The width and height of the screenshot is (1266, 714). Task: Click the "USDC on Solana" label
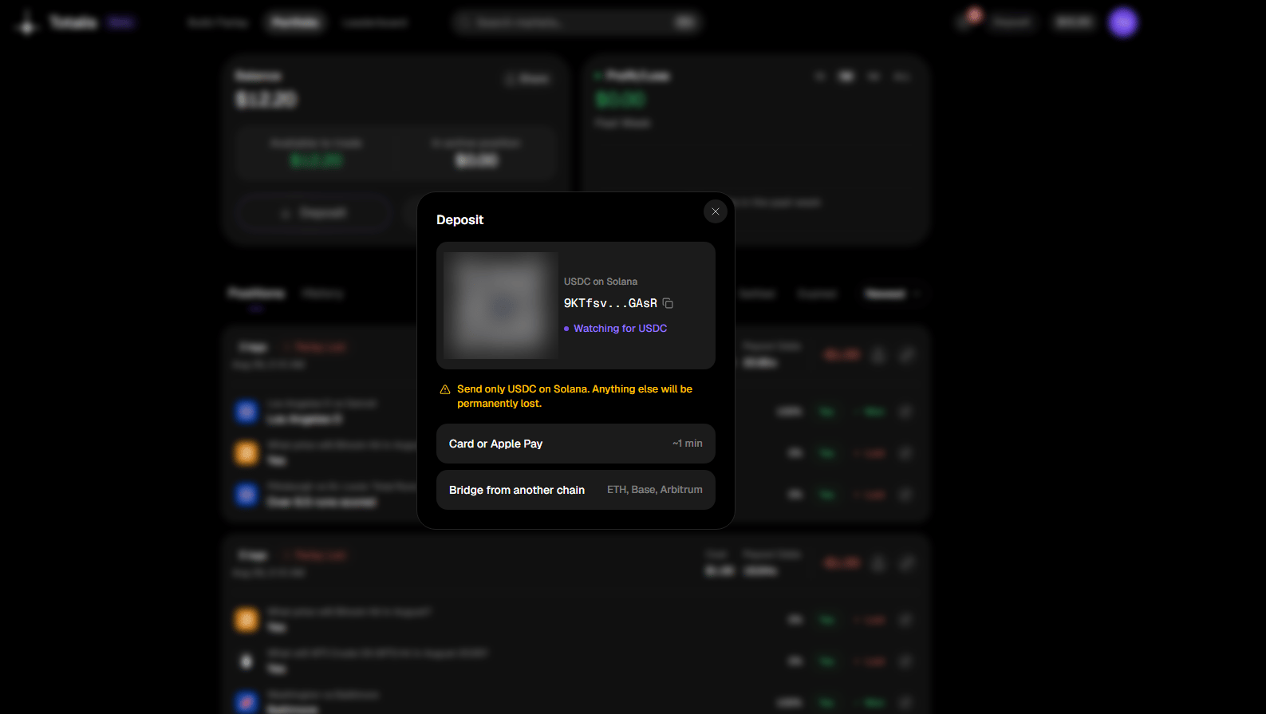(x=601, y=282)
